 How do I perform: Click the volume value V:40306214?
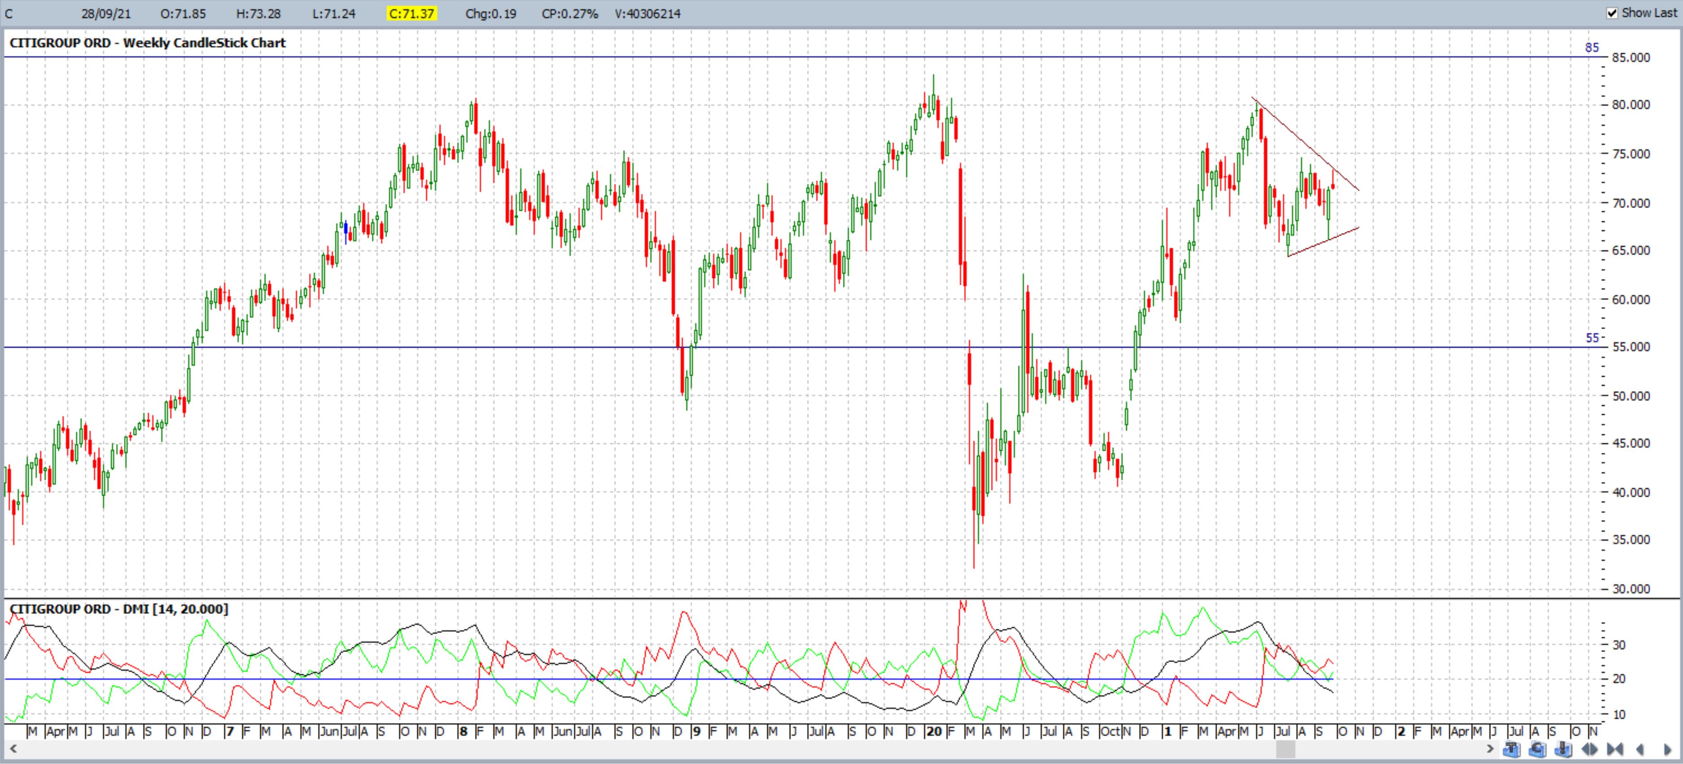tap(647, 14)
